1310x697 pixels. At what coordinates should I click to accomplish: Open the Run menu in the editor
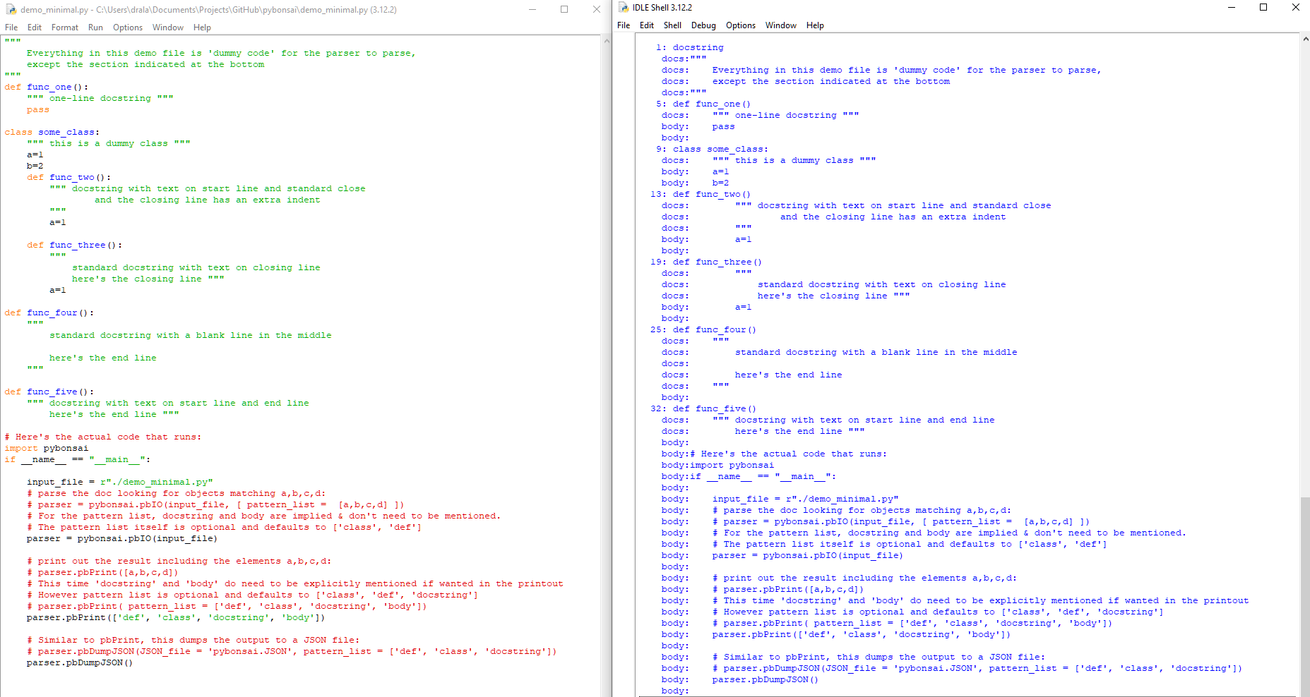95,28
